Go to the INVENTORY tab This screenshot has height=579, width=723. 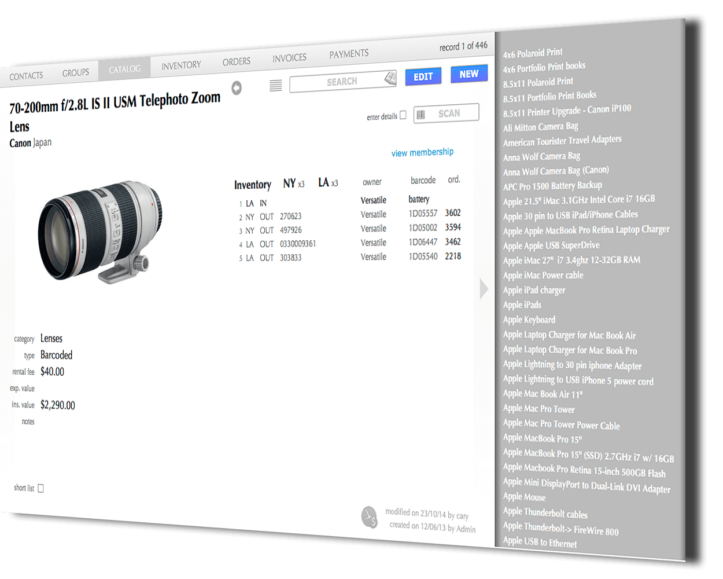point(181,65)
